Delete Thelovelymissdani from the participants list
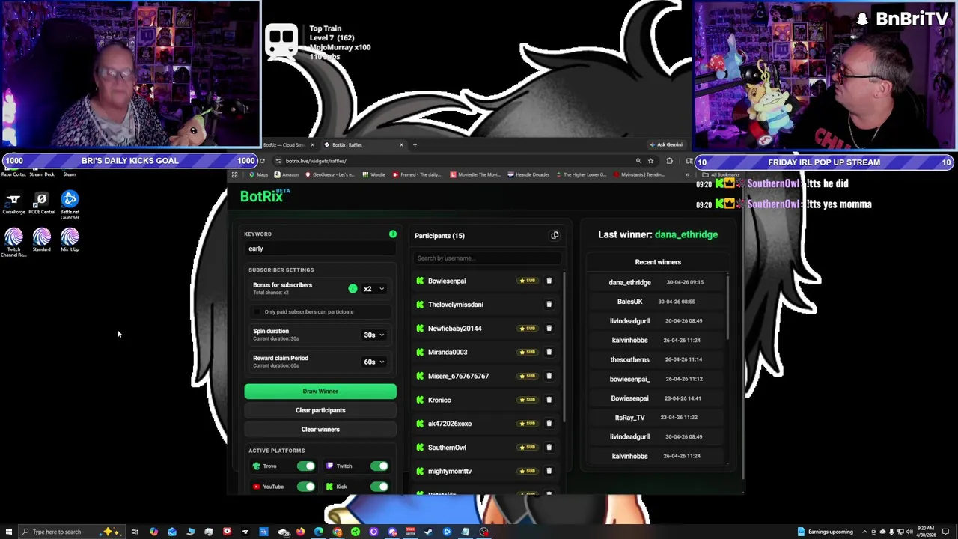958x539 pixels. coord(549,305)
